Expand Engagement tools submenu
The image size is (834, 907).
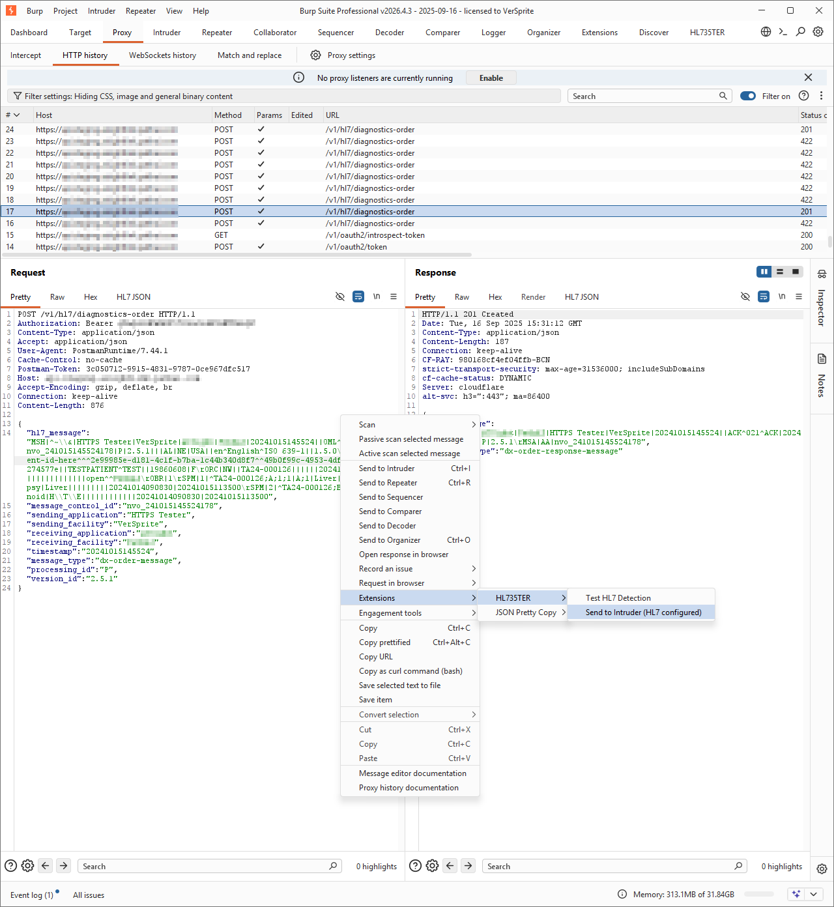tap(410, 613)
